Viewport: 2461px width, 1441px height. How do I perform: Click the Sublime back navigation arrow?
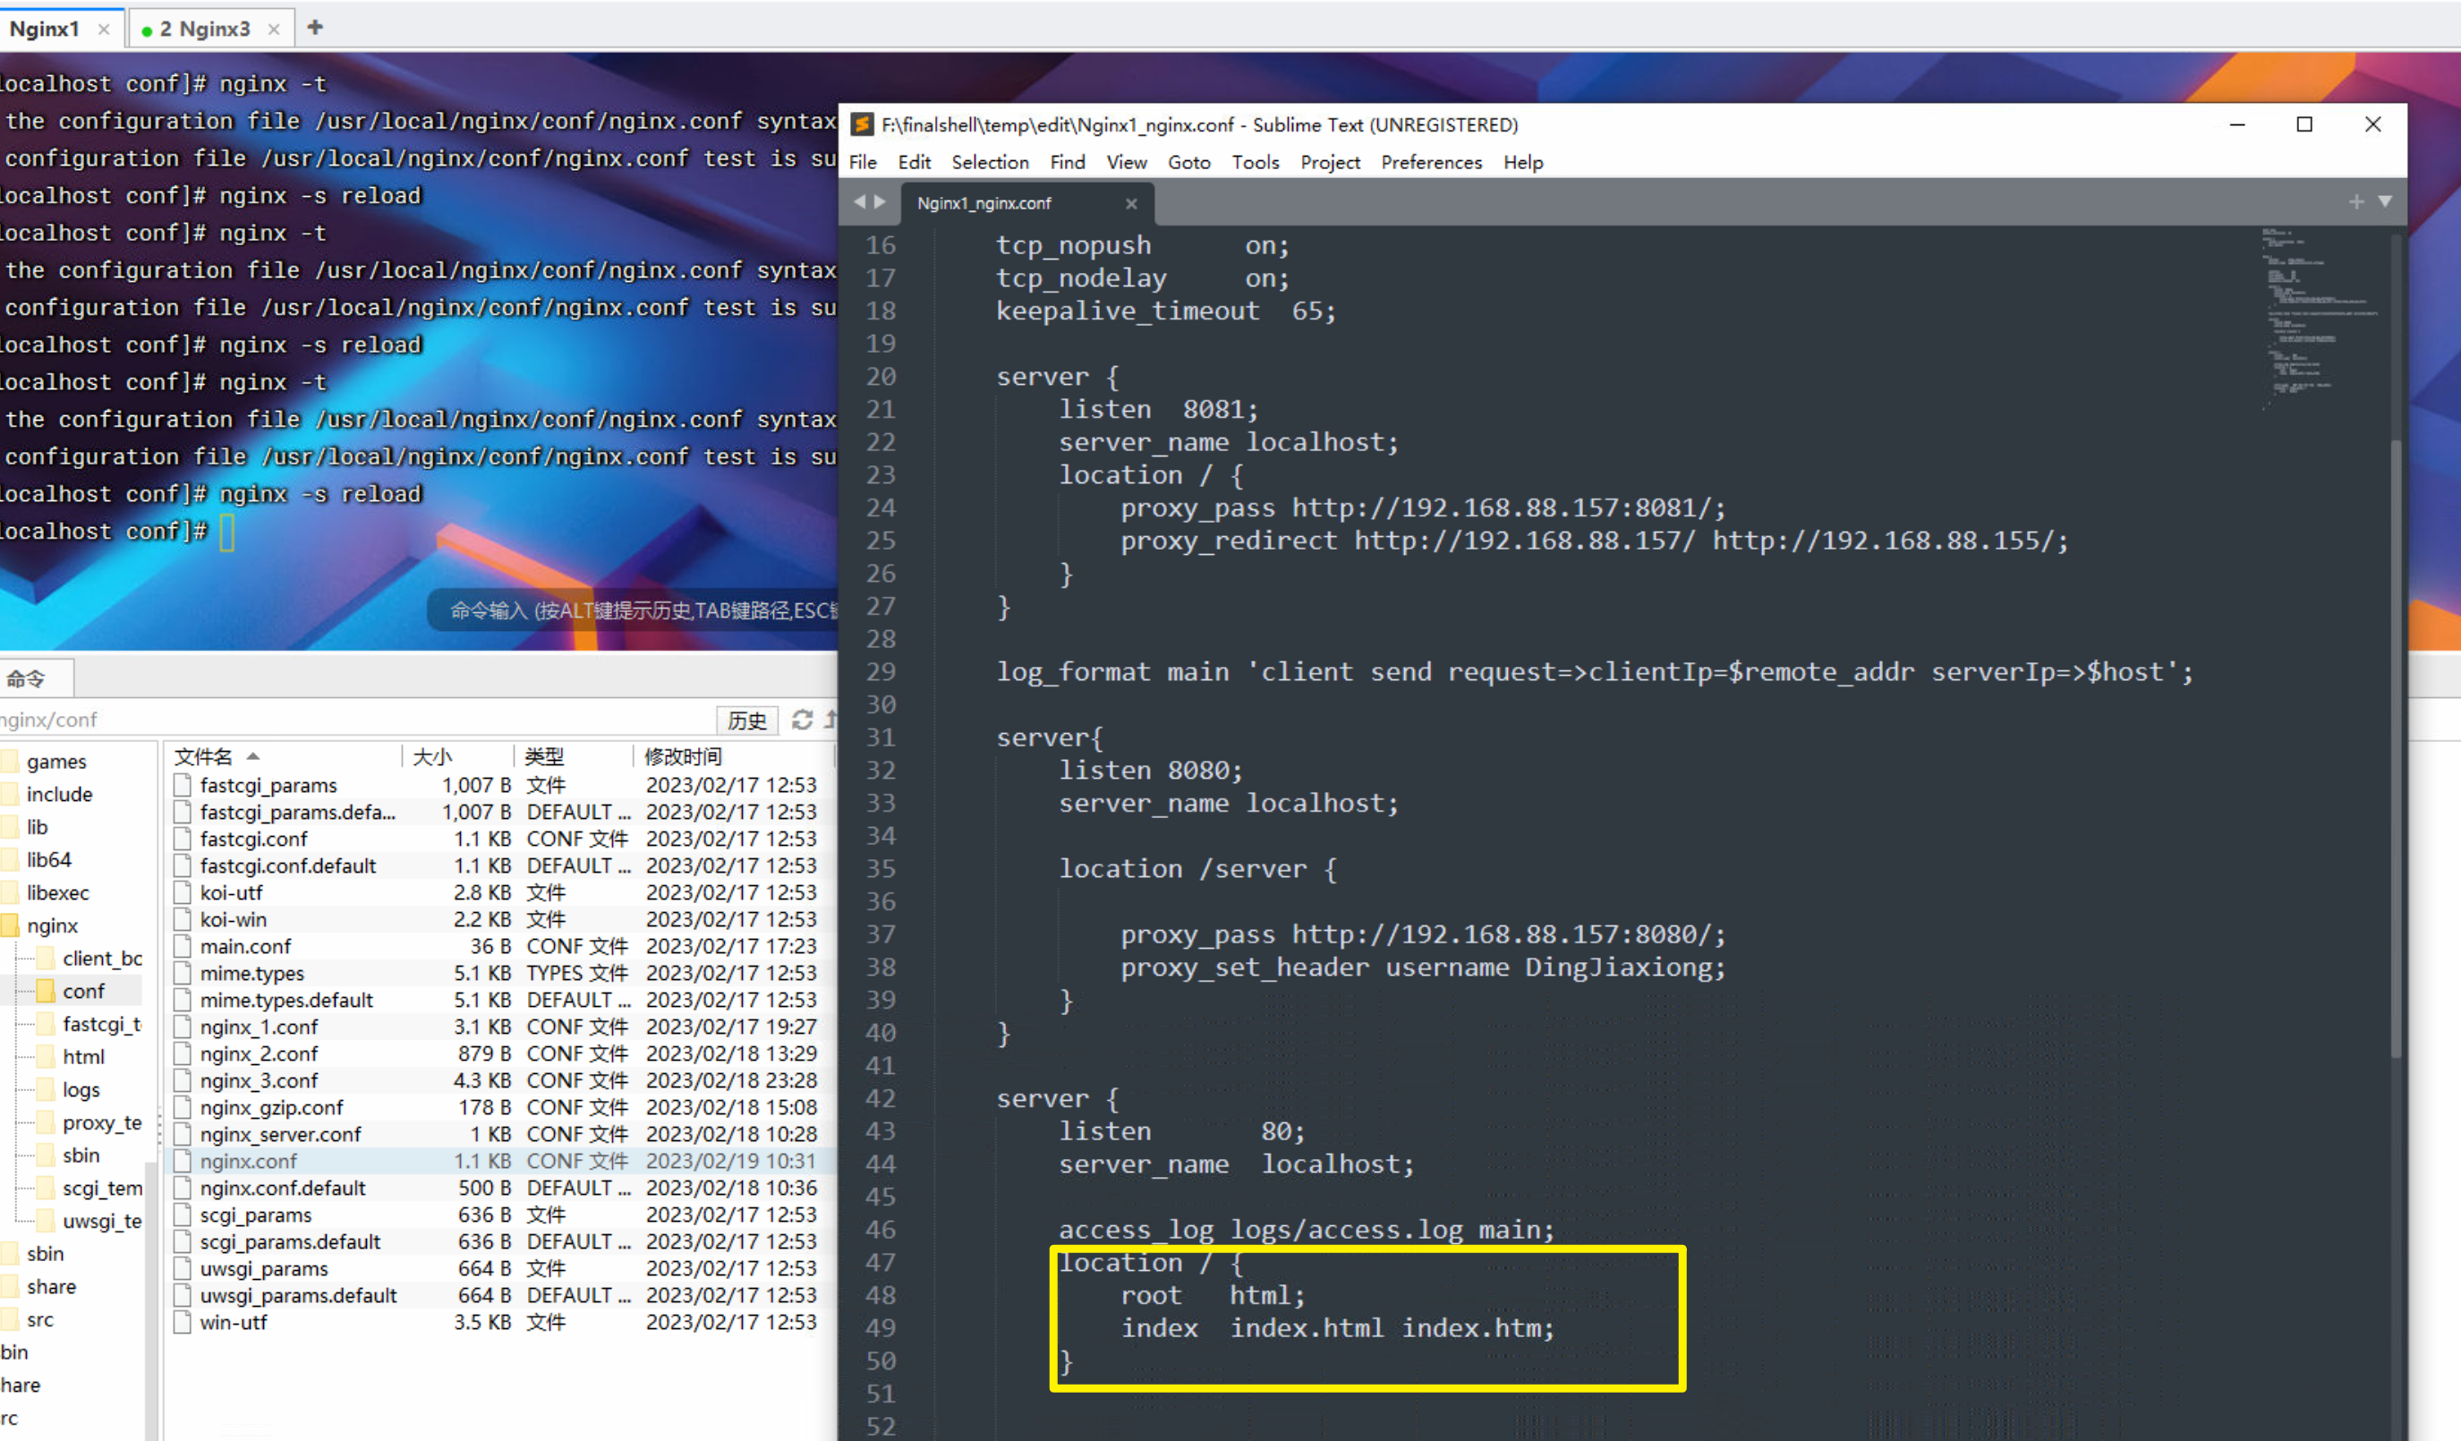pyautogui.click(x=859, y=201)
